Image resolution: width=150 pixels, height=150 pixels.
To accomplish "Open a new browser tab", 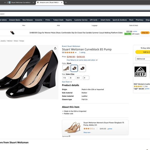I will pos(66,3).
